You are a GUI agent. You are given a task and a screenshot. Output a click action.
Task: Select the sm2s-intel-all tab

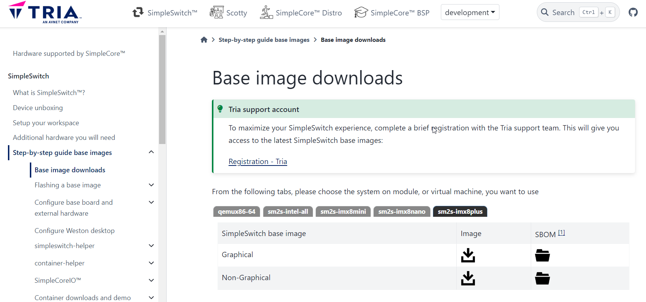(288, 212)
